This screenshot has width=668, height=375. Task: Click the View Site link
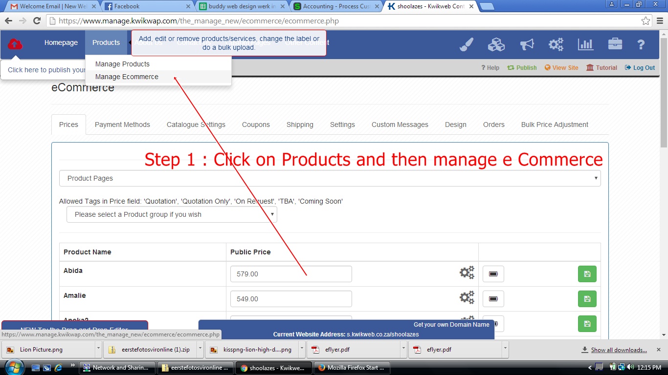click(561, 68)
